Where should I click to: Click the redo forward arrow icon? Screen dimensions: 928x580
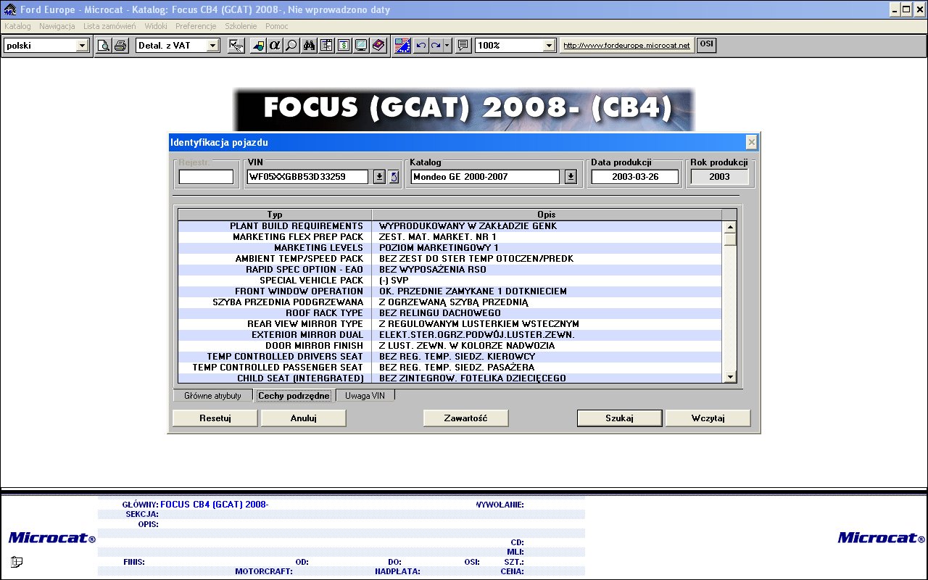pos(436,46)
